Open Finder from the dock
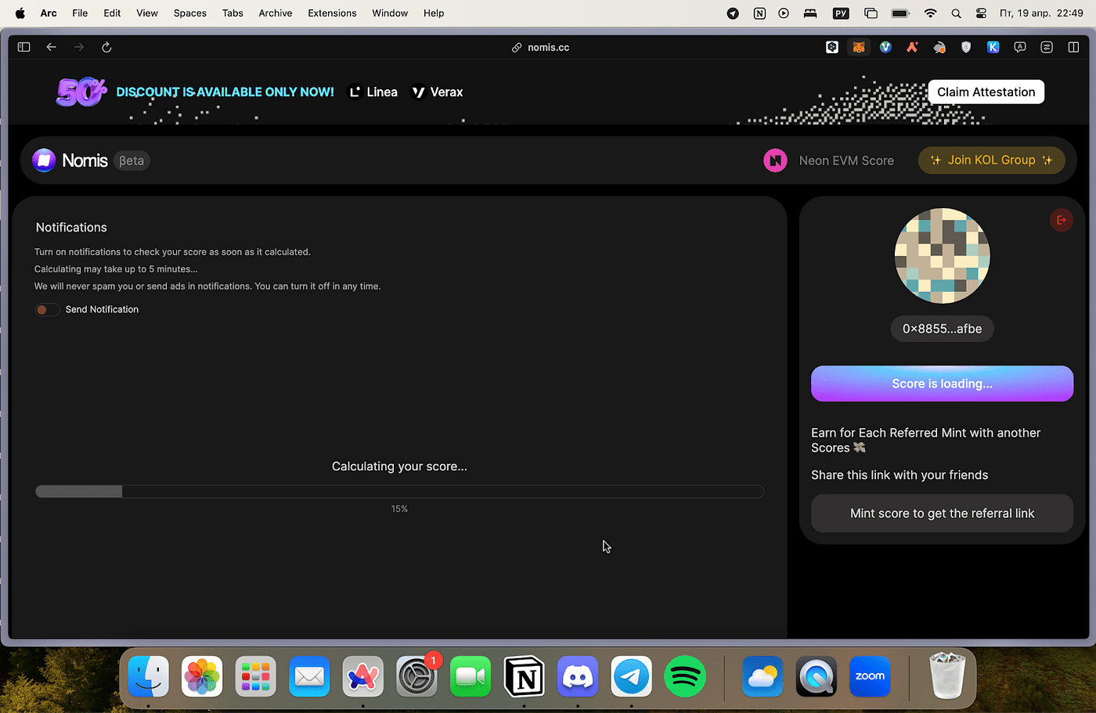Viewport: 1096px width, 713px height. pos(149,676)
